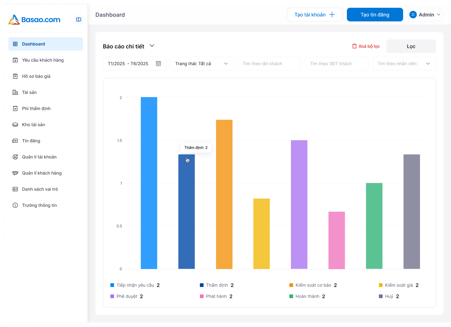Click the Phí thẩm định sidebar icon
The width and height of the screenshot is (451, 327).
(15, 109)
